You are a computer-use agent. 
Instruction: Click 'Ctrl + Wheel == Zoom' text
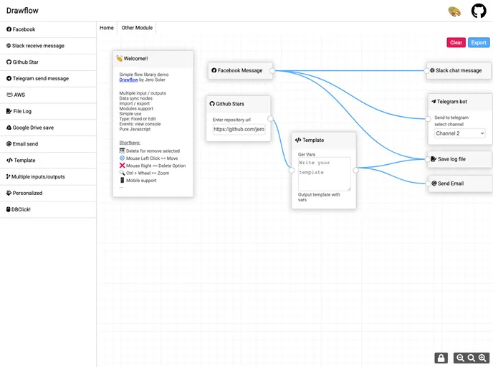[148, 173]
